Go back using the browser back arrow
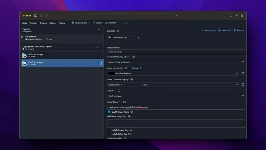The height and width of the screenshot is (150, 266). 41,16
